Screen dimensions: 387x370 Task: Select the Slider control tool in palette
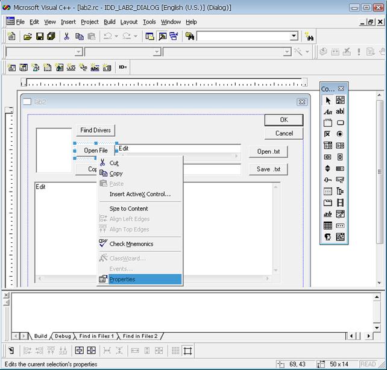coord(328,180)
